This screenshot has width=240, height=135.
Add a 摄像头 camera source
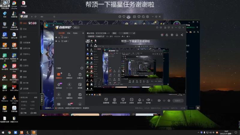pyautogui.click(x=115, y=101)
